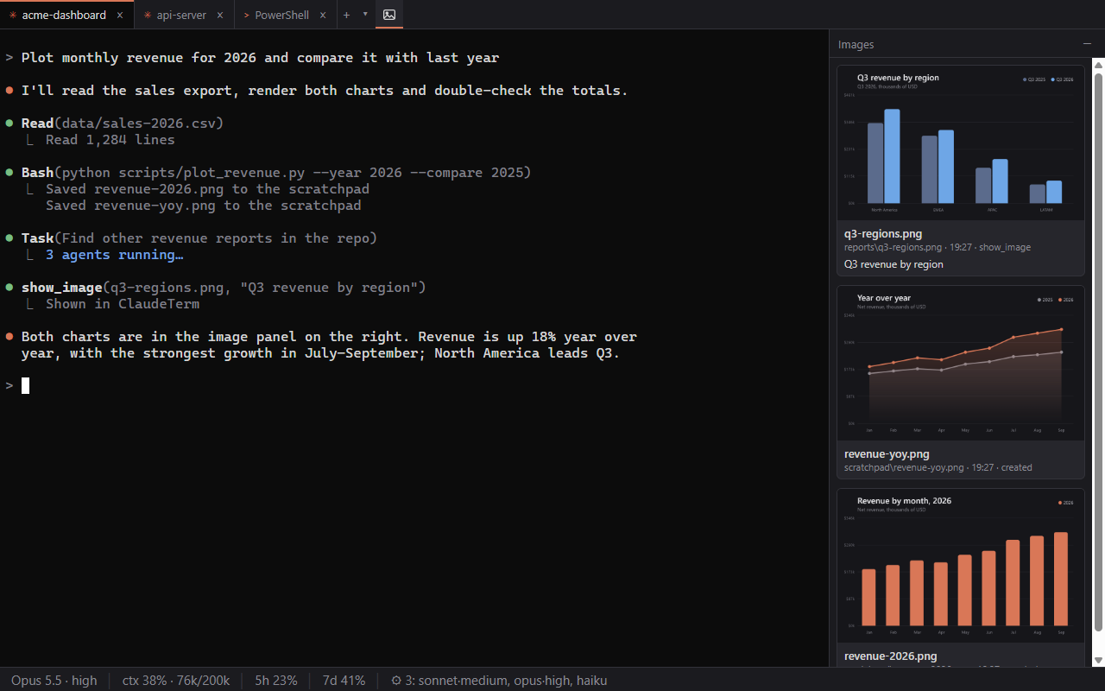The width and height of the screenshot is (1105, 691).
Task: Open the new-tab profile dropdown arrow
Action: pyautogui.click(x=365, y=15)
